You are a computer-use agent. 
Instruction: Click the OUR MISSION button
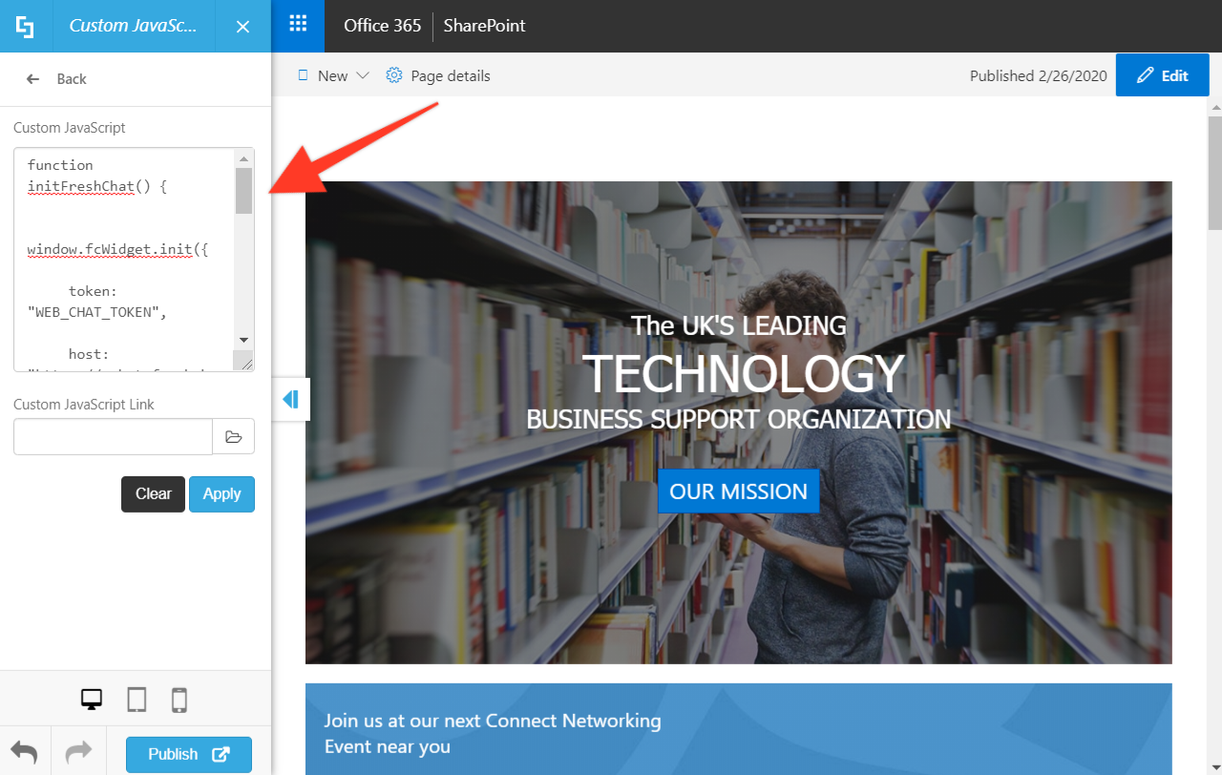tap(738, 492)
